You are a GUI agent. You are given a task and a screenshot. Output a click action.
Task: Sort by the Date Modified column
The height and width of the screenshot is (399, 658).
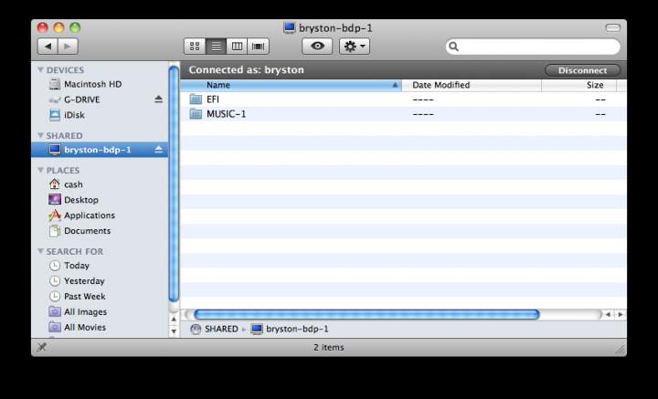(472, 85)
